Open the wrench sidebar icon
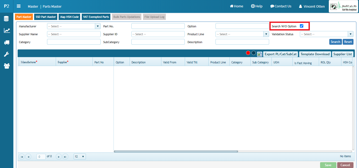 click(7, 54)
